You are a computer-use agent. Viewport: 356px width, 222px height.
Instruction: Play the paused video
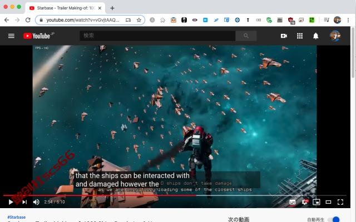pos(11,202)
